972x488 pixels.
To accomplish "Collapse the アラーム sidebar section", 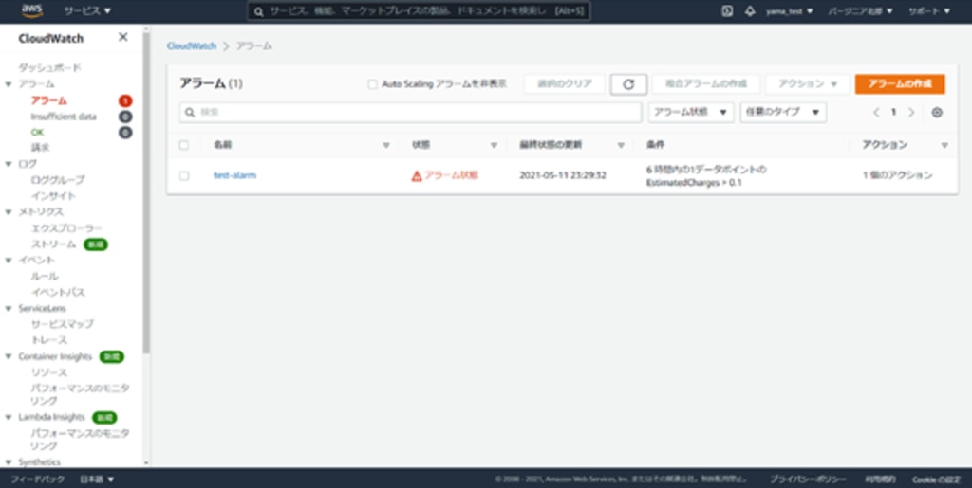I will [x=8, y=84].
